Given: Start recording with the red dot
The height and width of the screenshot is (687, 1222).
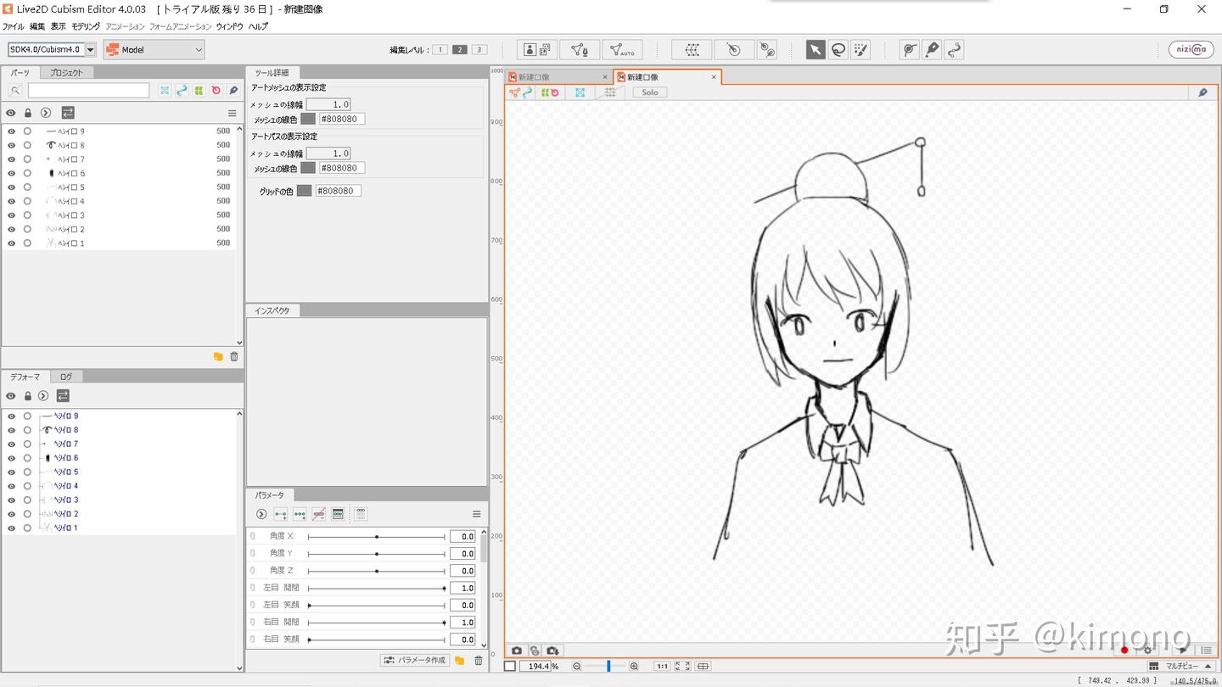Looking at the screenshot, I should click(x=1124, y=651).
